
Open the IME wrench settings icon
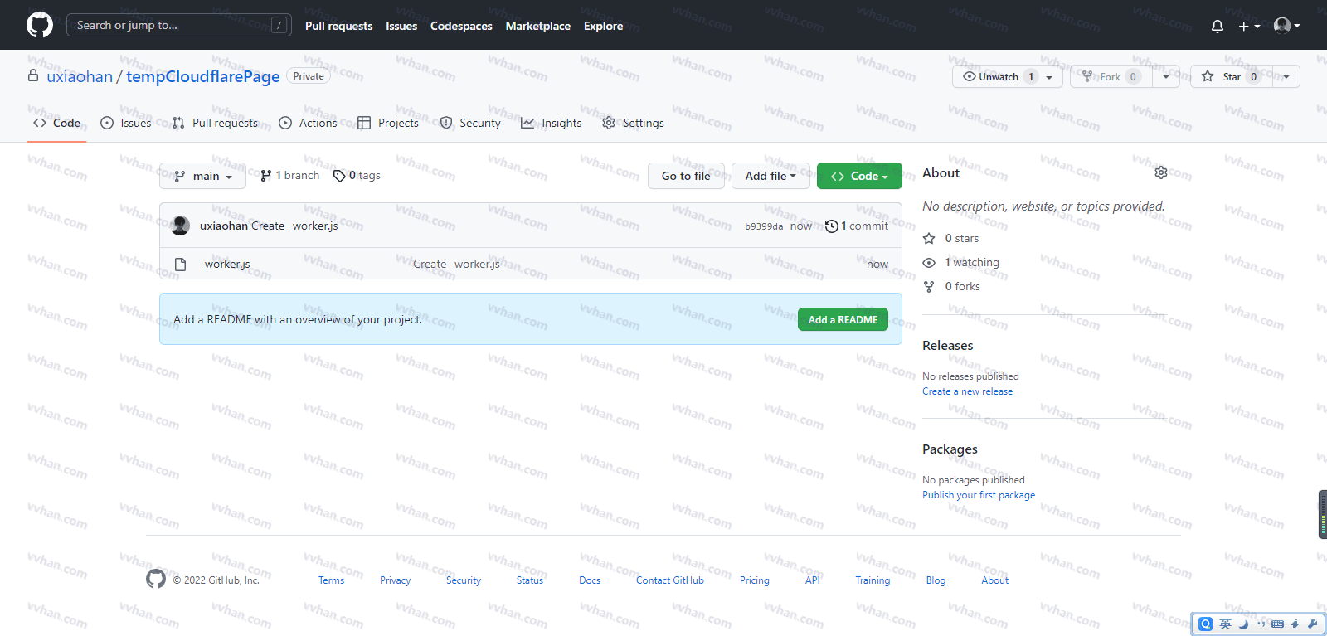1312,624
